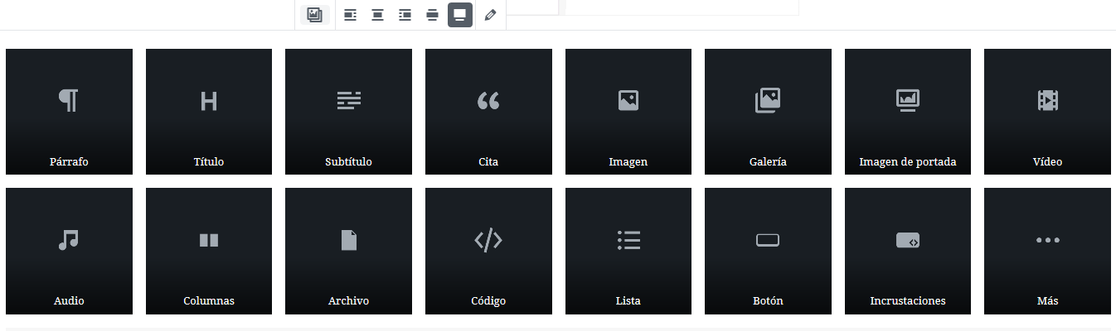This screenshot has width=1116, height=331.
Task: Choose the Subtítulo block tile
Action: tap(348, 112)
